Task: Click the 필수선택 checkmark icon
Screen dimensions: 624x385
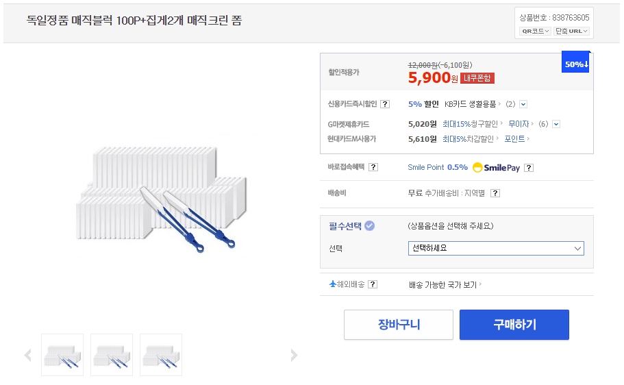Action: 369,225
